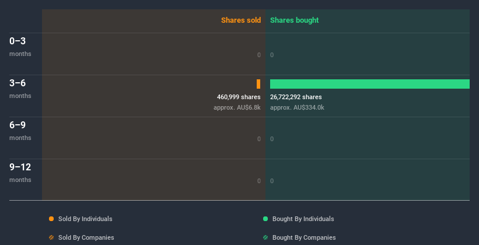Select the Bought By Companies legend label
This screenshot has width=479, height=245.
(x=304, y=237)
